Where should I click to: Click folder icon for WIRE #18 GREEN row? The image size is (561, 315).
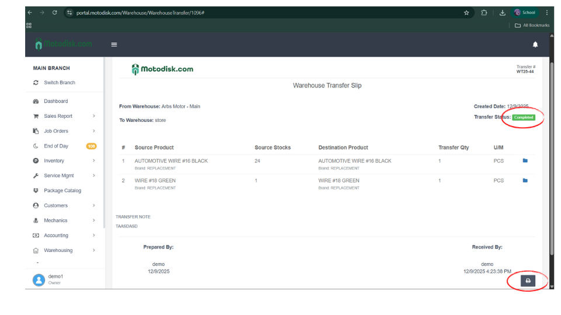click(525, 181)
